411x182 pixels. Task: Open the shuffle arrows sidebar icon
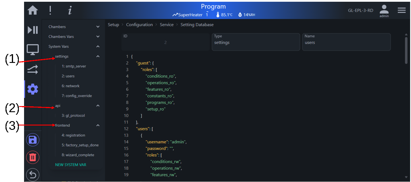coord(33,70)
